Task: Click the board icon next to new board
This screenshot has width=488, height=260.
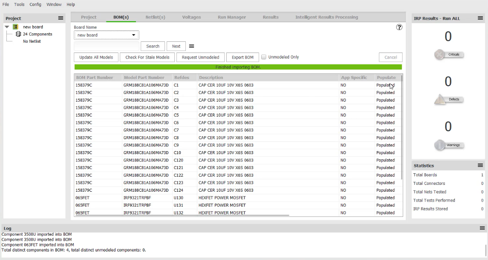Action: pyautogui.click(x=15, y=26)
